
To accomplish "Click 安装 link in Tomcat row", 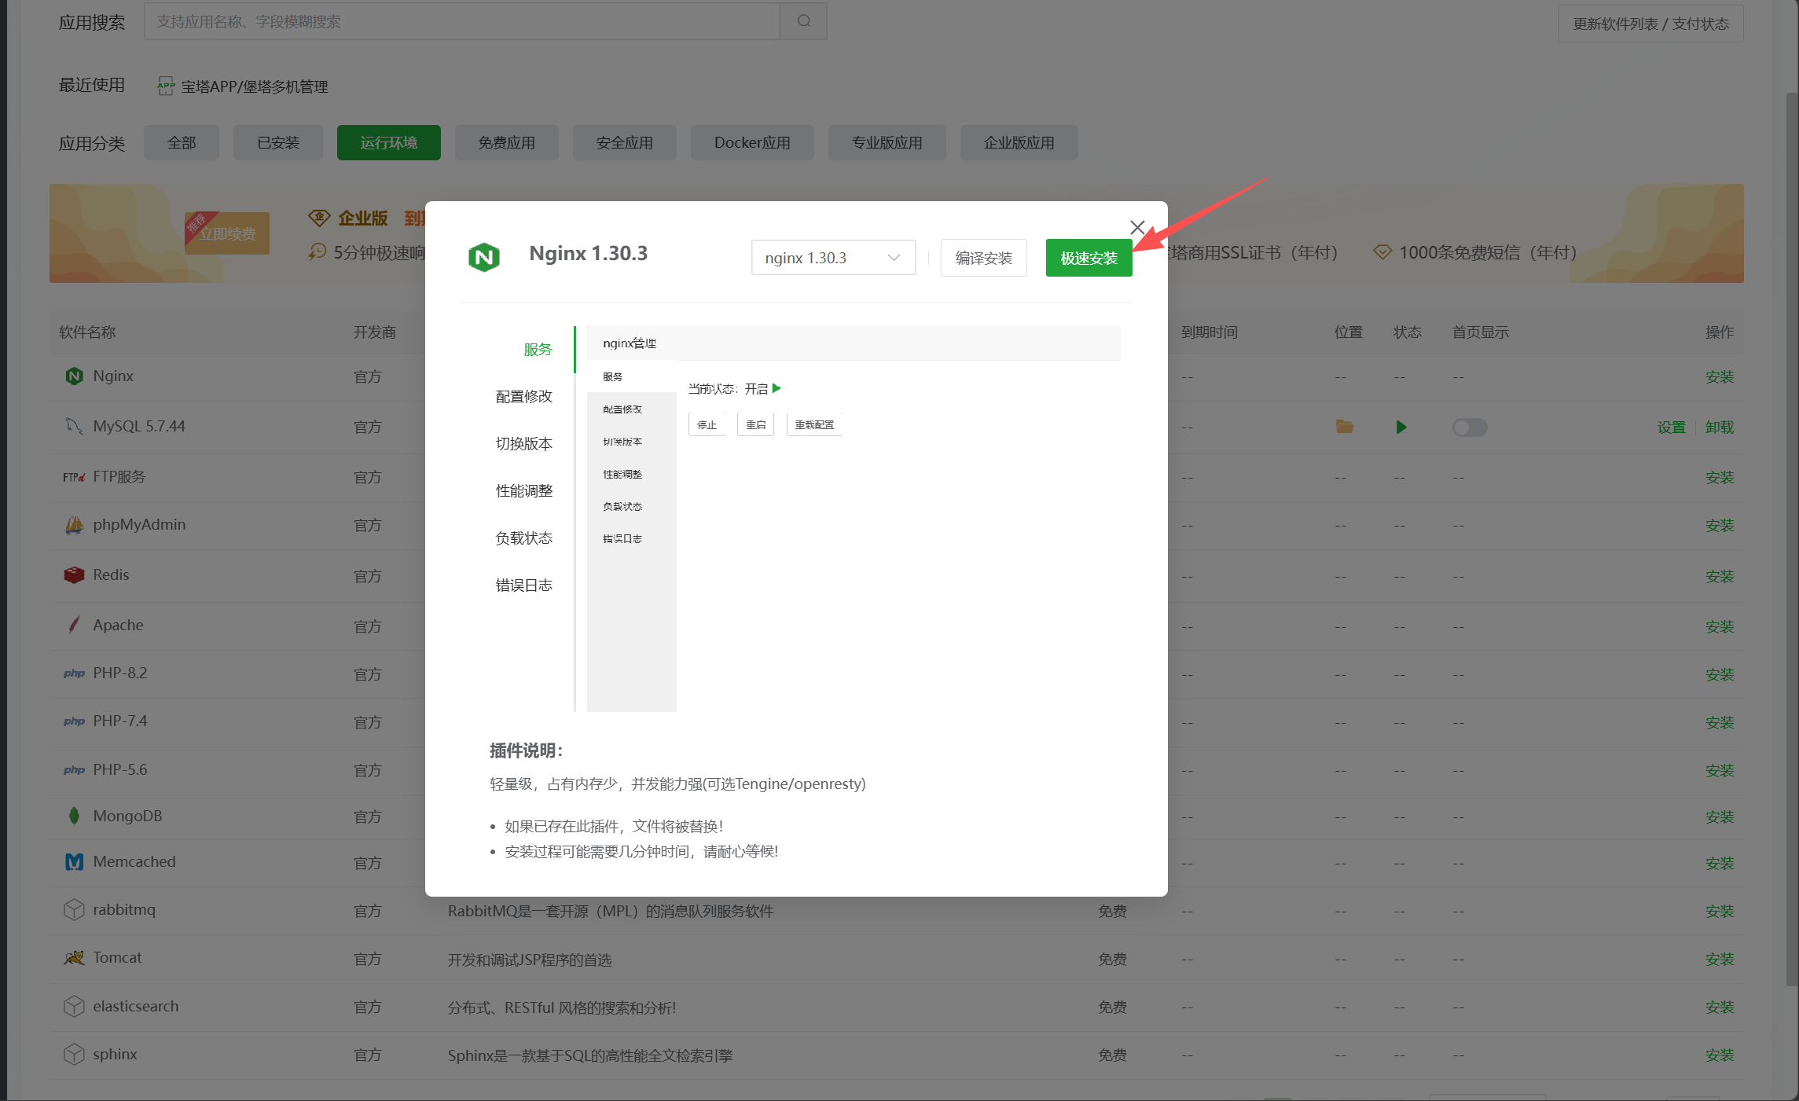I will pos(1720,959).
